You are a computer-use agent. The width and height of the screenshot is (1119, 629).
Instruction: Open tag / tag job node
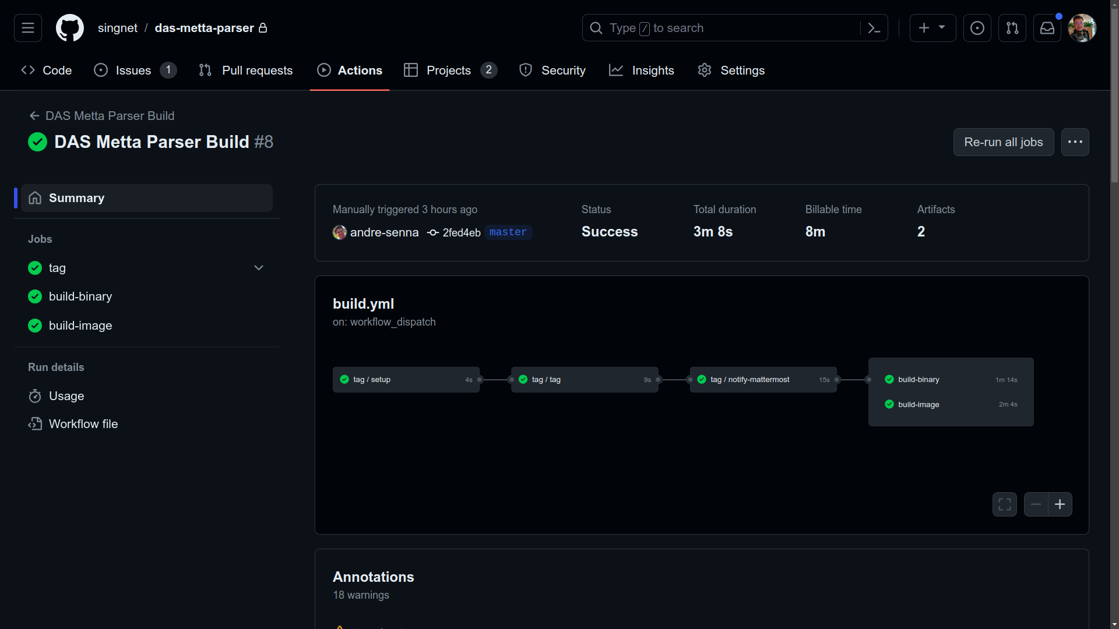[585, 380]
